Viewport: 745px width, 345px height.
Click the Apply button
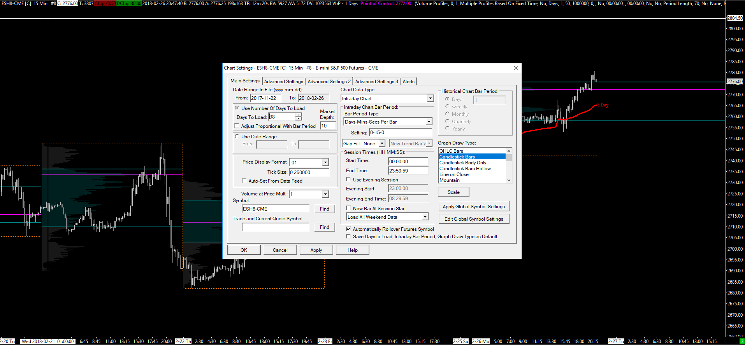coord(316,250)
